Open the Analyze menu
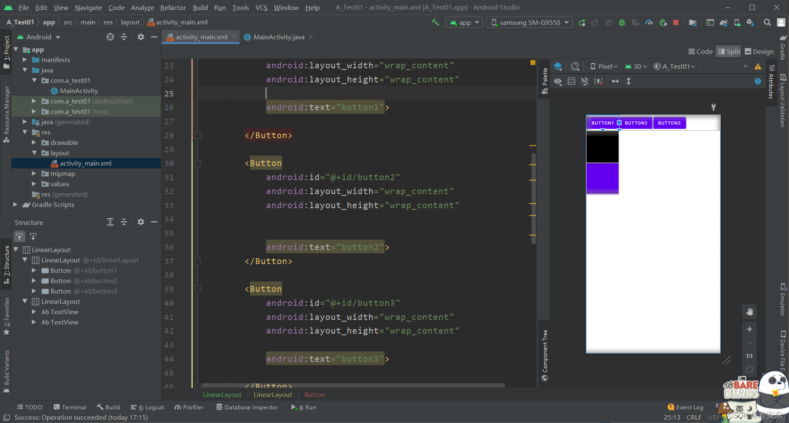The image size is (789, 423). point(142,7)
